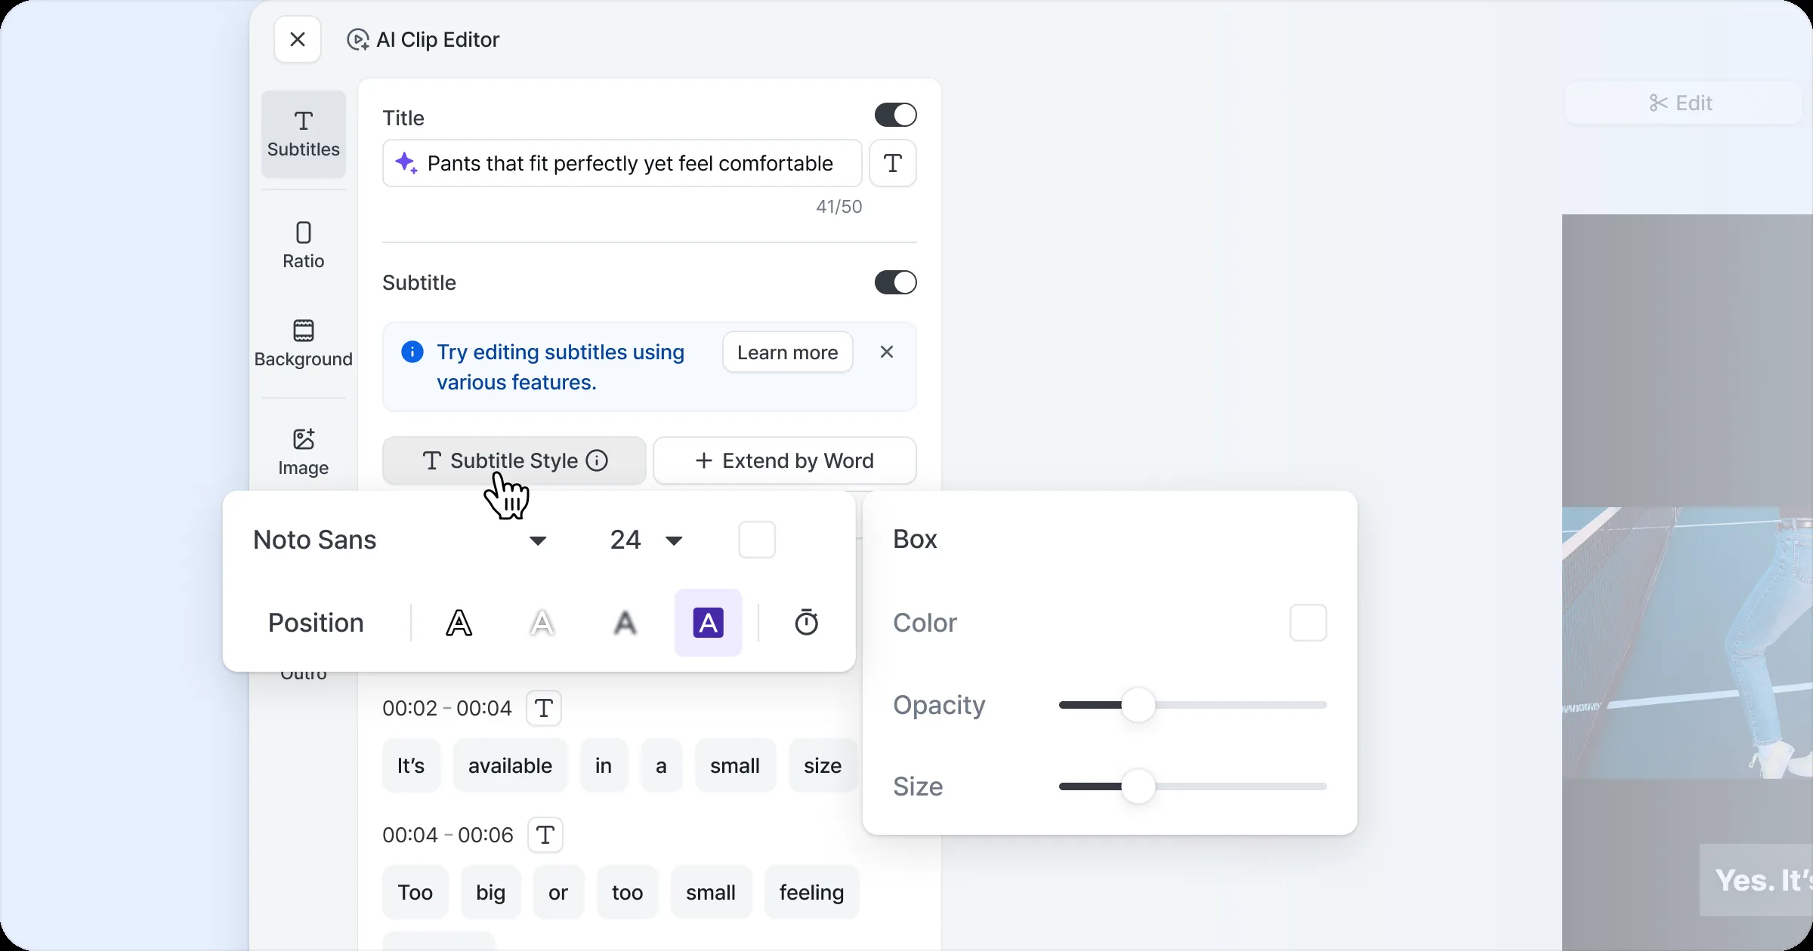Select the word chip "available"
The image size is (1813, 951).
[511, 765]
